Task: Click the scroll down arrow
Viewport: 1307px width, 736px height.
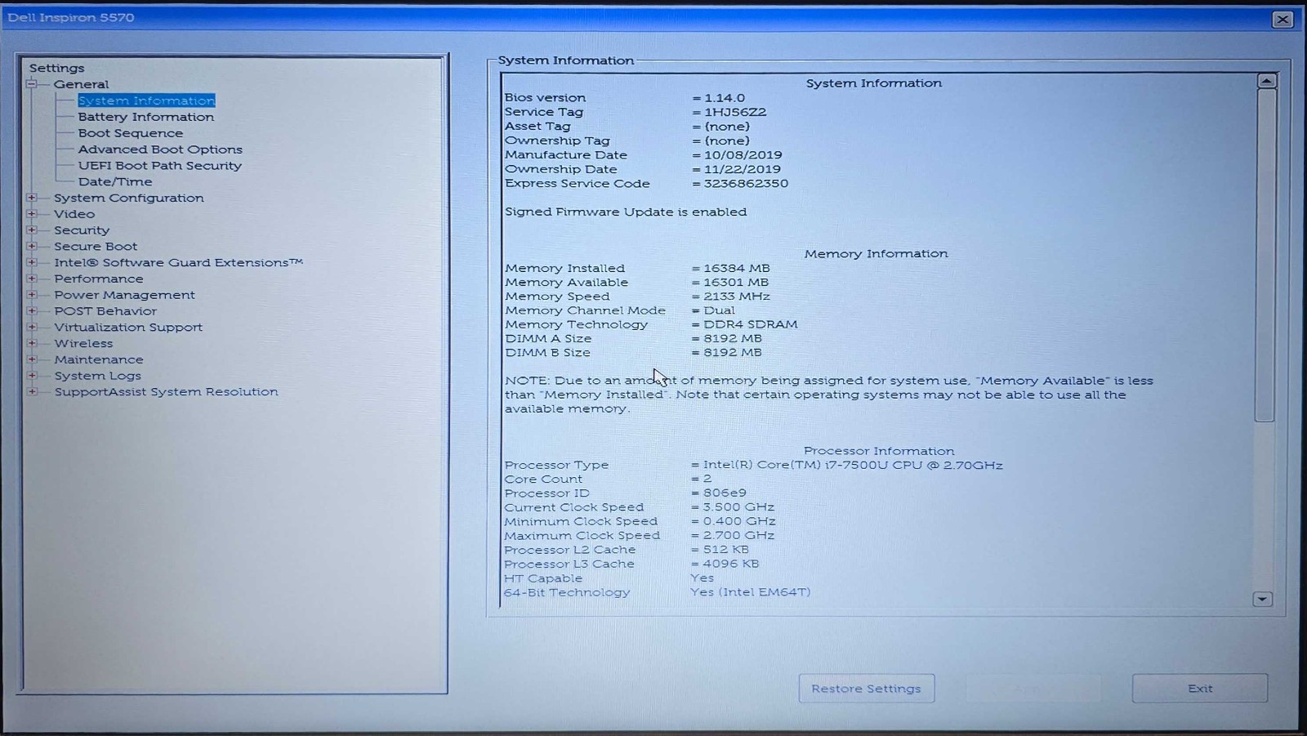Action: tap(1262, 599)
